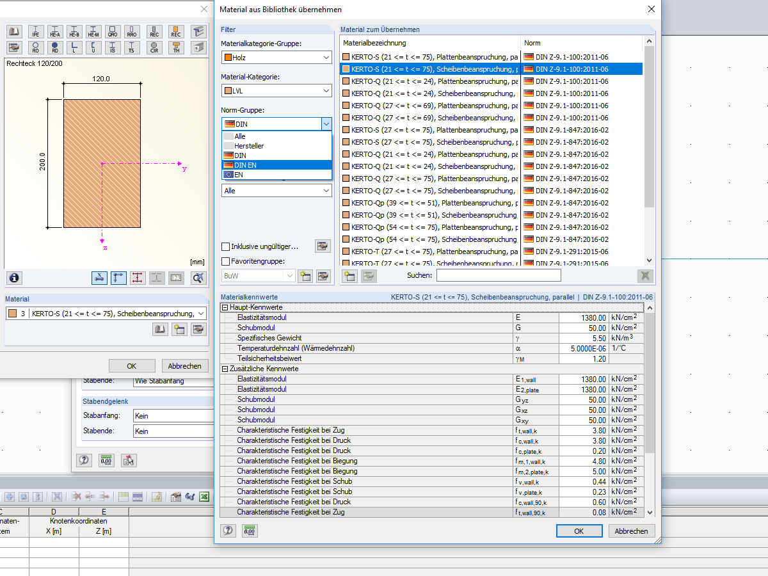The image size is (768, 576).
Task: Click the create new material icon
Action: (x=179, y=329)
